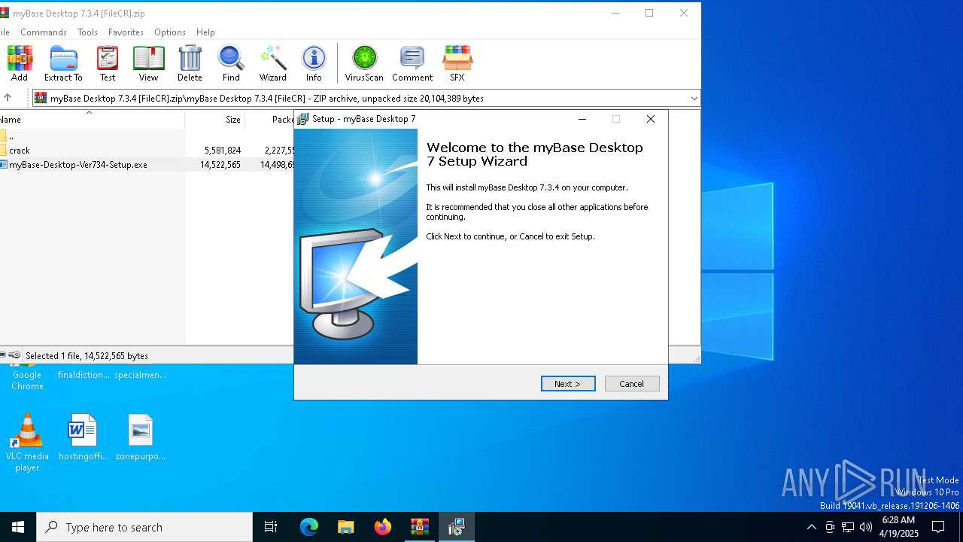Select the hostingoffi... Word document on the desktop
This screenshot has width=963, height=542.
point(83,437)
